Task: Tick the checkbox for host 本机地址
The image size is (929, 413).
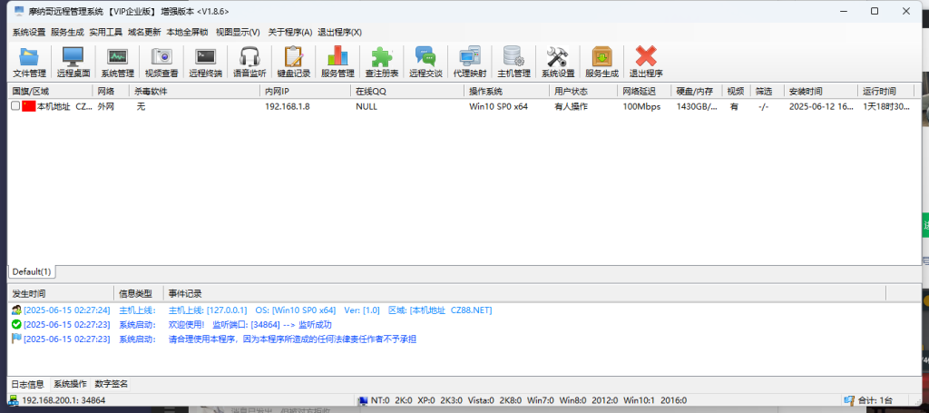Action: tap(15, 106)
